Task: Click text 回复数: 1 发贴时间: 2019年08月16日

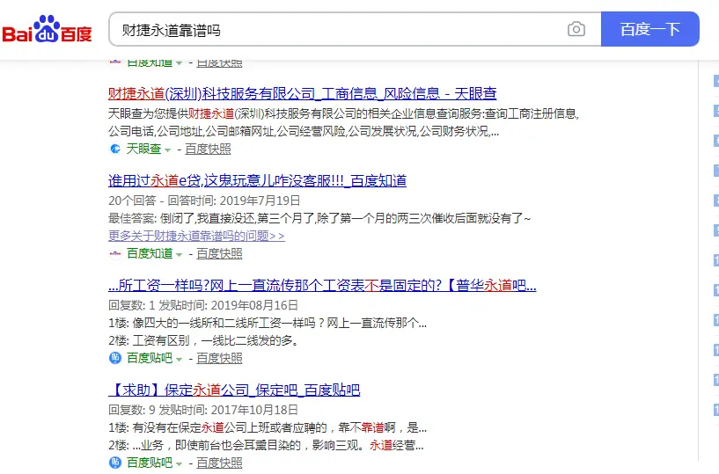Action: click(203, 305)
